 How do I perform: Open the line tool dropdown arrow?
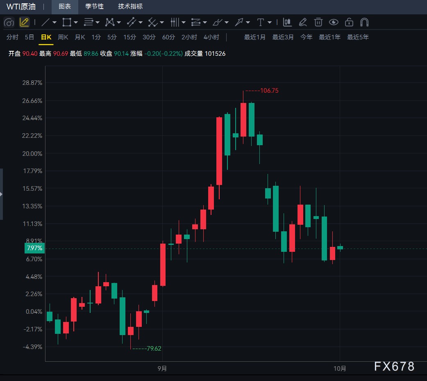coord(55,22)
